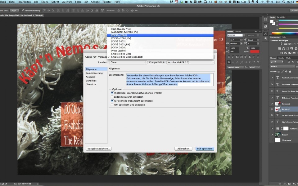
Task: Add a Photo Filter adjustment
Action: click(x=292, y=48)
